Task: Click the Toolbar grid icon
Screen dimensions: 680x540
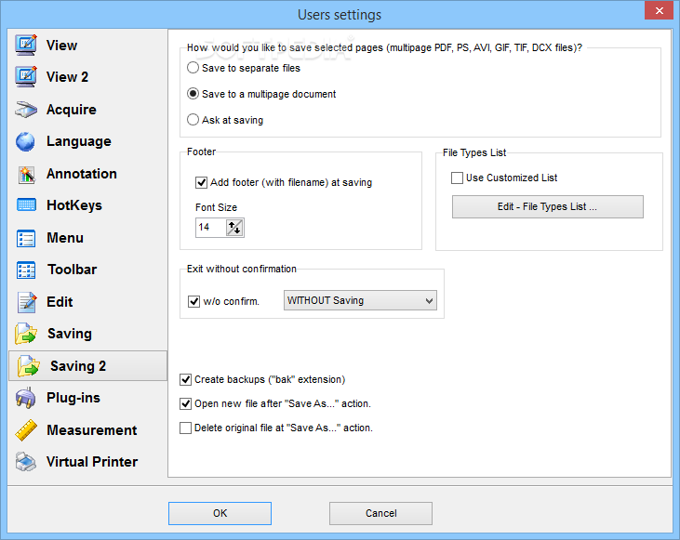Action: [x=26, y=270]
